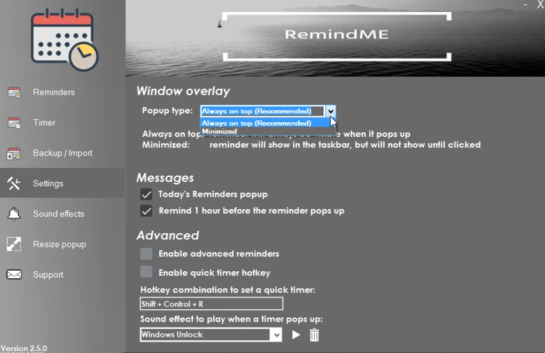Image resolution: width=545 pixels, height=353 pixels.
Task: Click the Settings wrench icon
Action: pos(13,183)
